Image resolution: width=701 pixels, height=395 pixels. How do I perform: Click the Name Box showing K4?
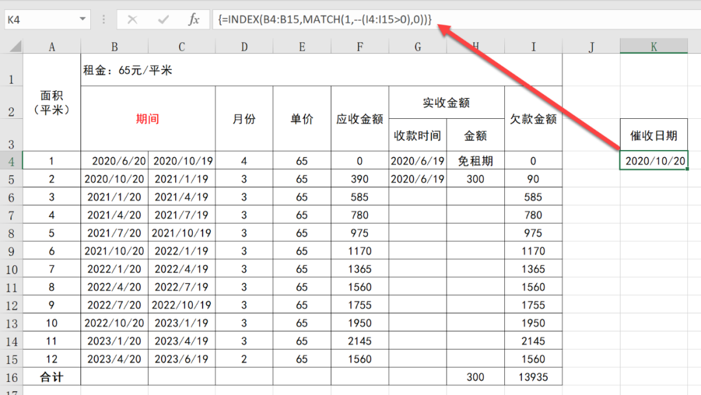41,19
